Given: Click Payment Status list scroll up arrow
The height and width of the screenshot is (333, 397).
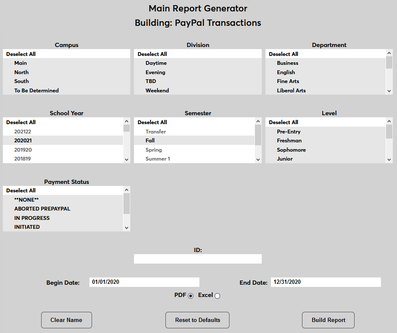Looking at the screenshot, I should [x=126, y=190].
